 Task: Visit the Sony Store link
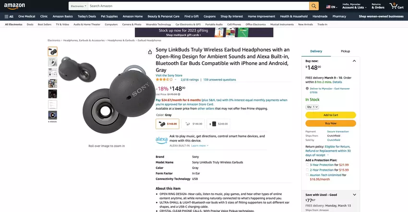click(x=169, y=76)
